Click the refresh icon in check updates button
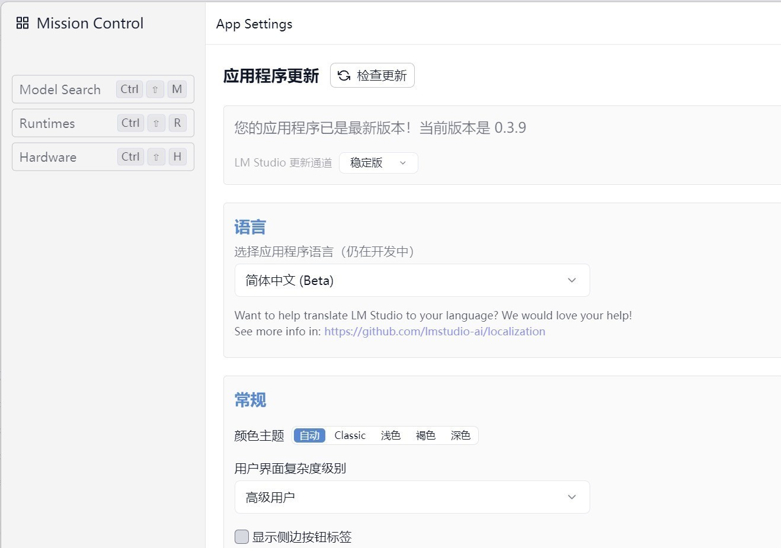781x548 pixels. [x=344, y=75]
